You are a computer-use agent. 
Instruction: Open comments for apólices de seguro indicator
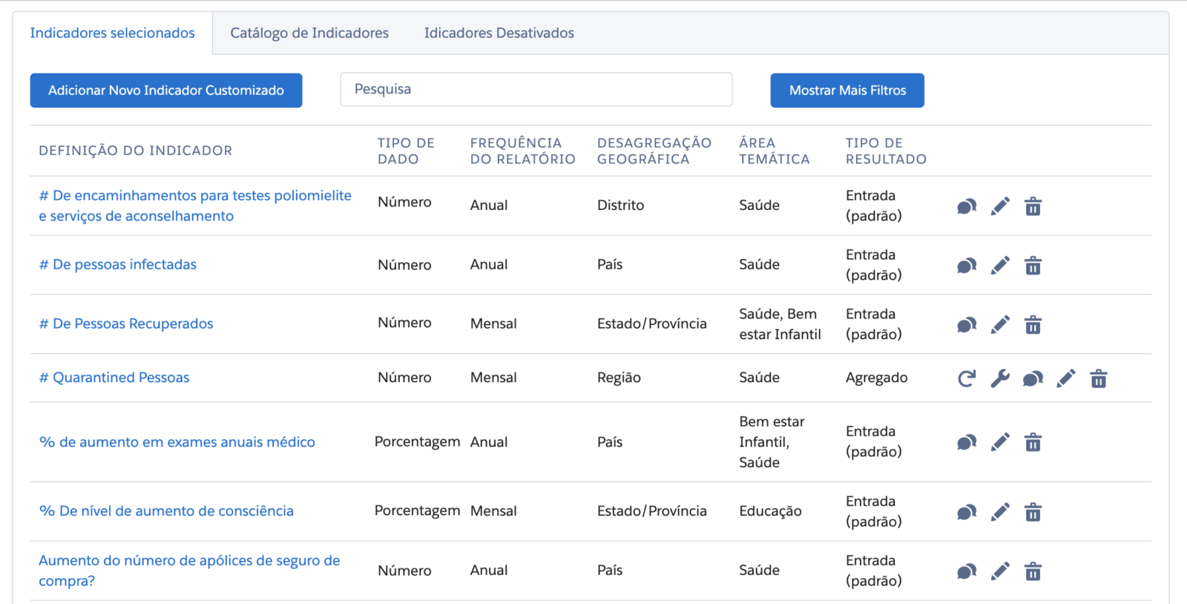[967, 571]
